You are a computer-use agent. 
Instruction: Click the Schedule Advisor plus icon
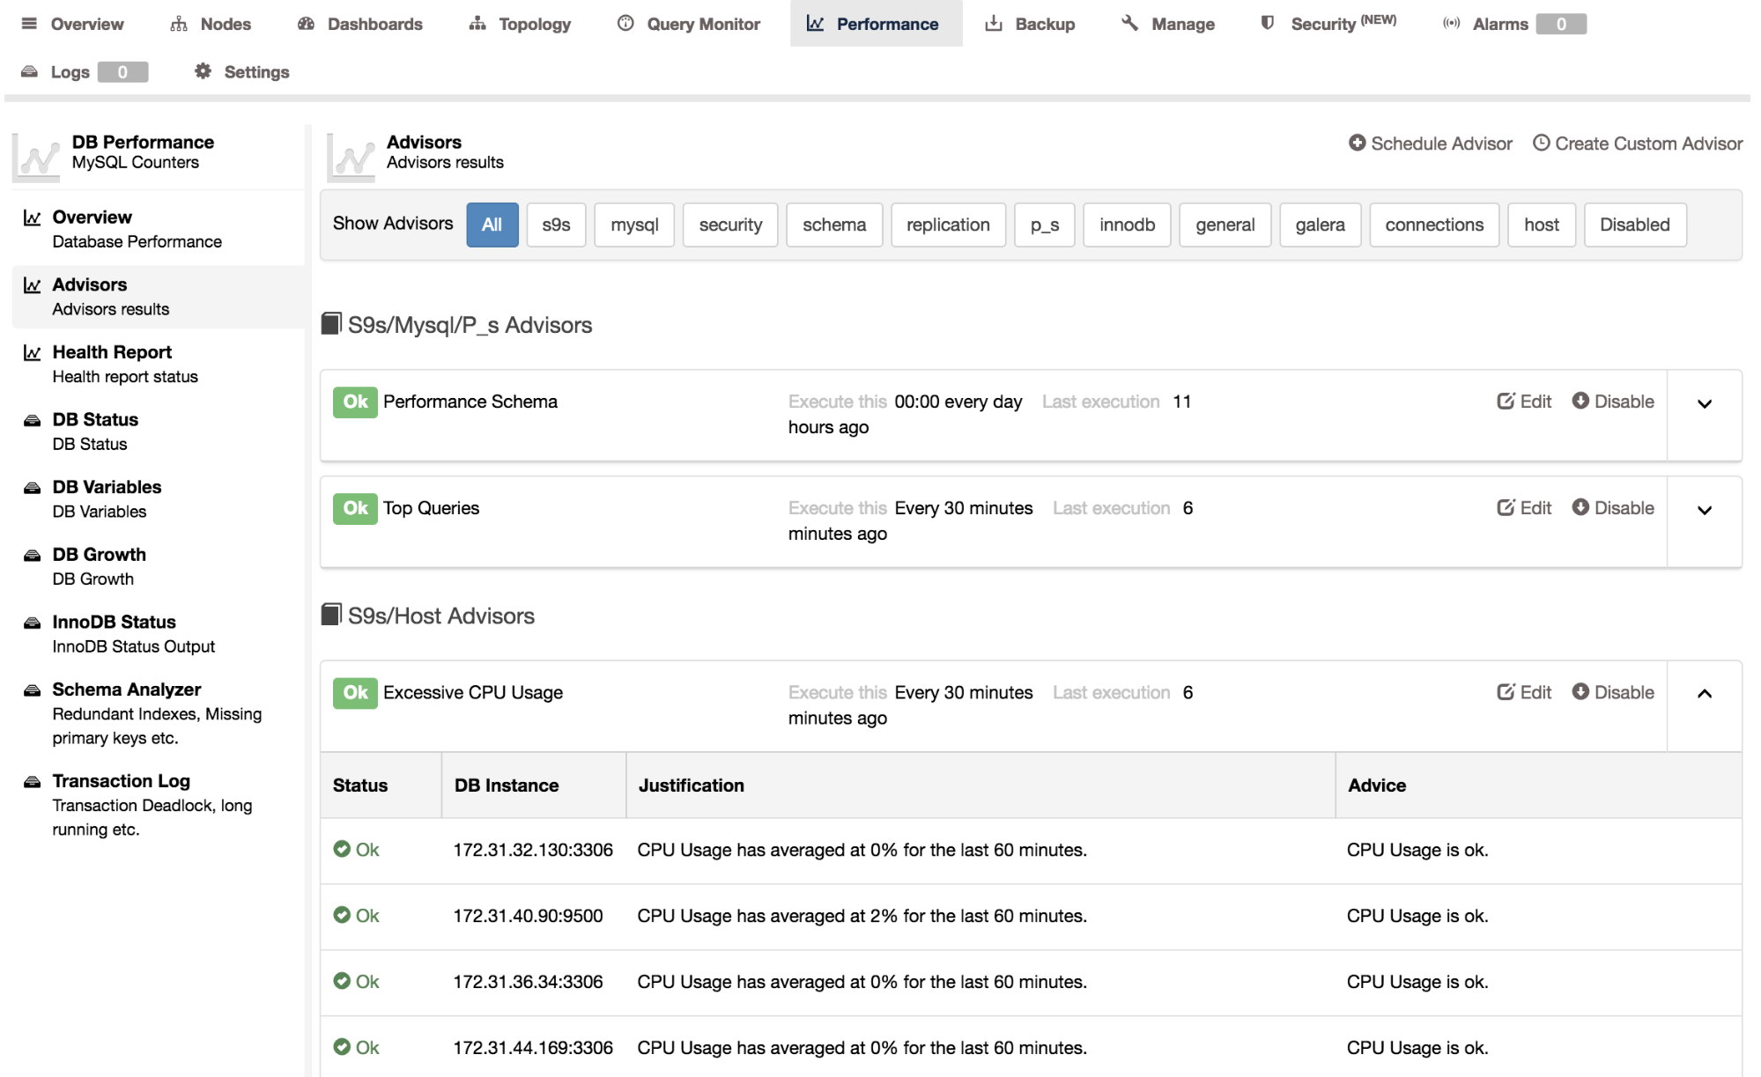coord(1358,143)
